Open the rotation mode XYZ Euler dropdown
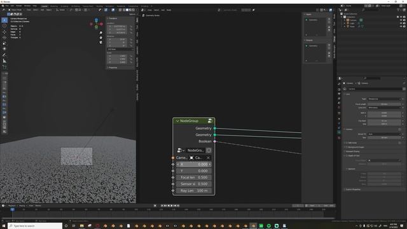407x229 pixels. pyautogui.click(x=120, y=49)
